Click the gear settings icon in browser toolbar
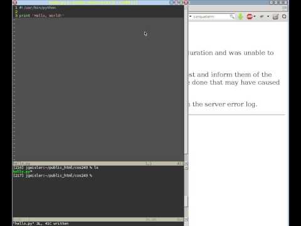 click(x=284, y=16)
